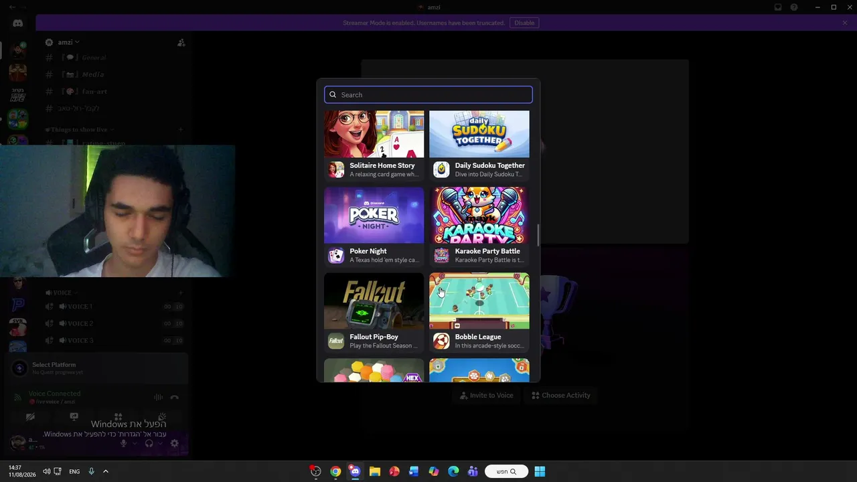Click the invite people icon beside amzi

(181, 42)
